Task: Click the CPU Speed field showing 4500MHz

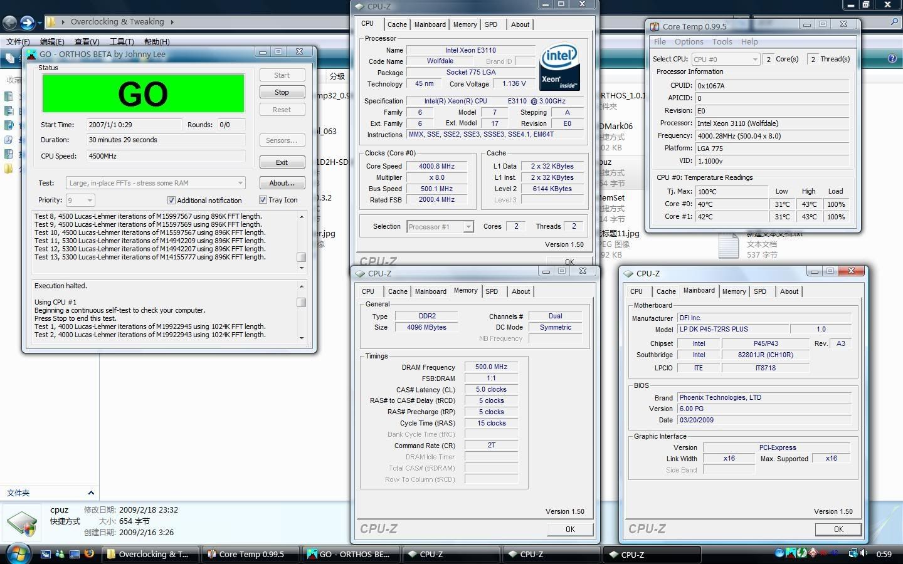Action: pos(166,156)
